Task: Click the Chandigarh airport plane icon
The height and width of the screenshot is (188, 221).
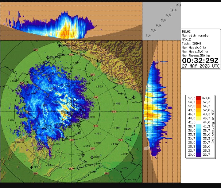Action: 59,45
